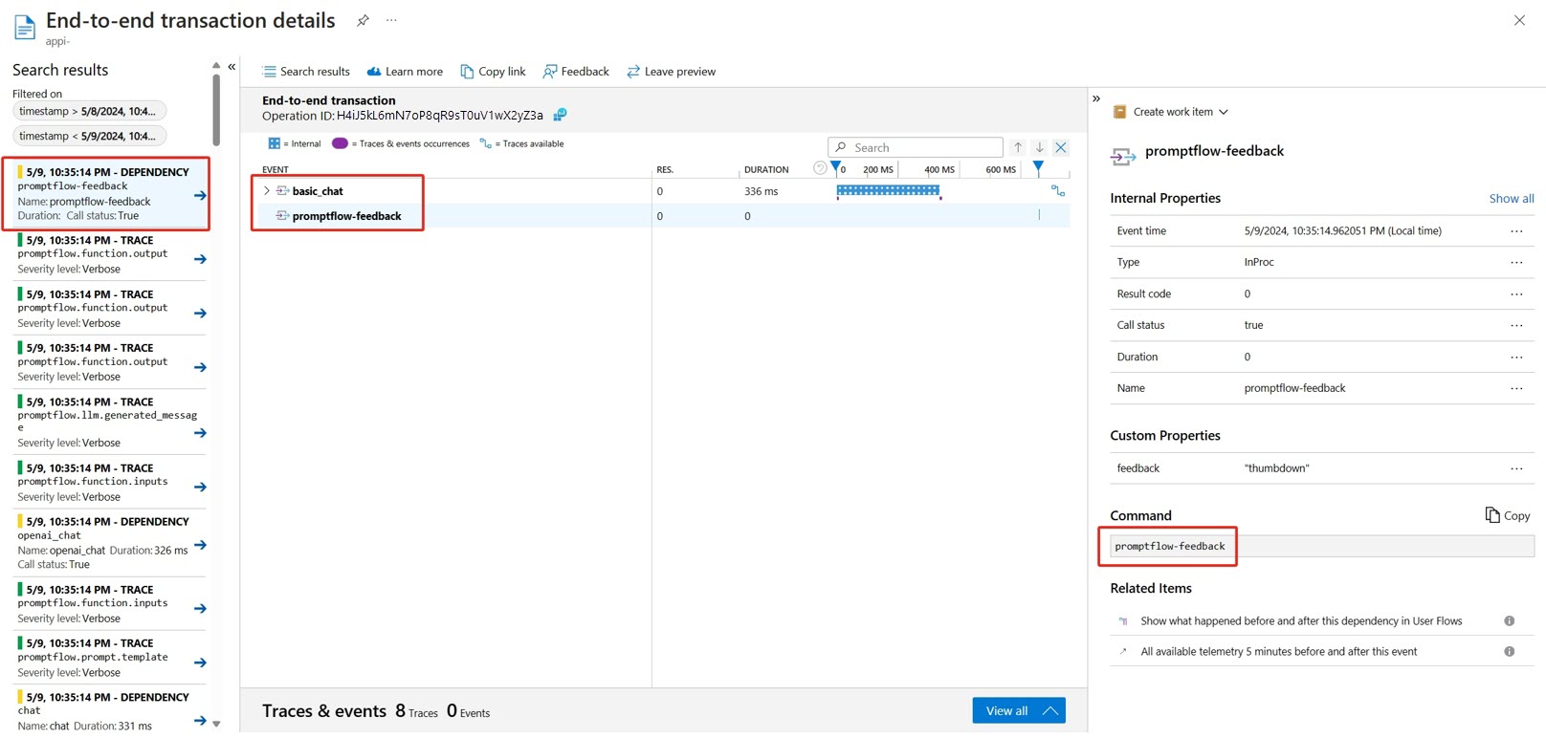The width and height of the screenshot is (1546, 738).
Task: Click the clock icon next to Duration header
Action: click(820, 168)
